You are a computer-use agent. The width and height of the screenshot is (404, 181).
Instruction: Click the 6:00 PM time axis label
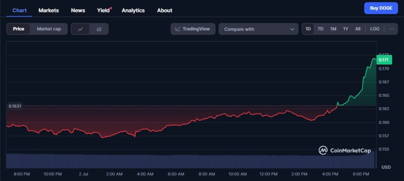click(361, 174)
